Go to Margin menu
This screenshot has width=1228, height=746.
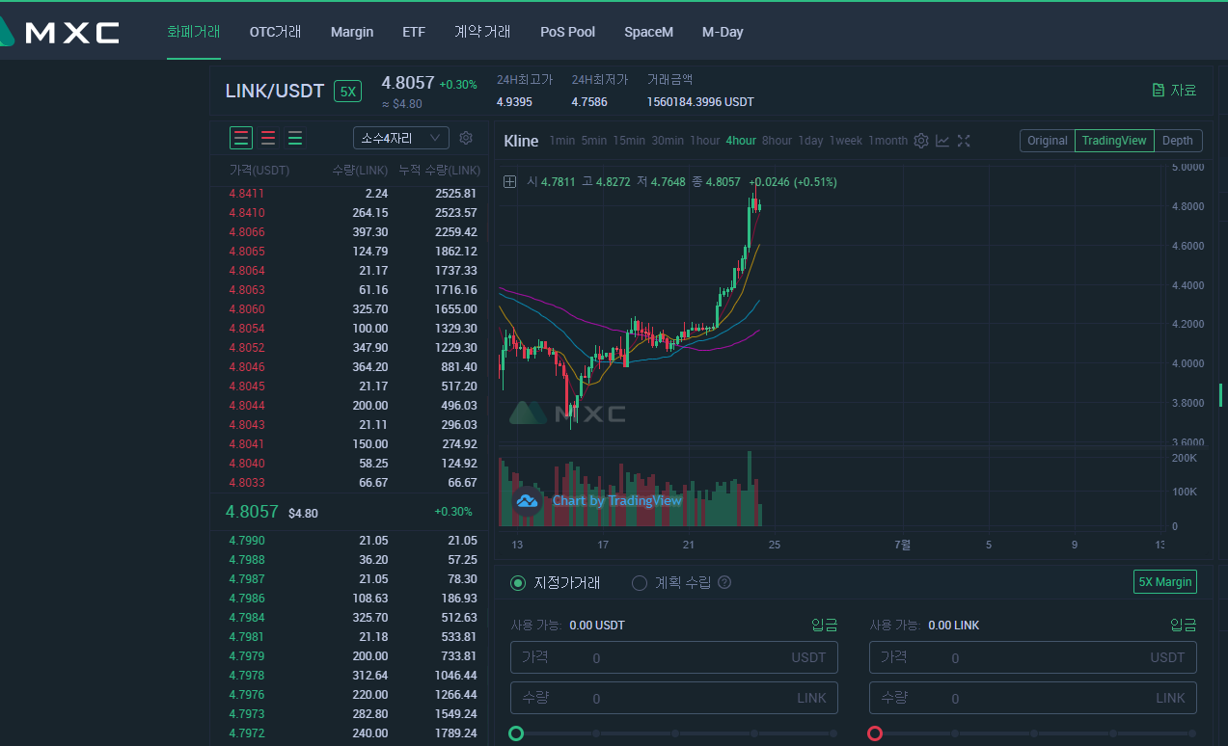(x=352, y=32)
